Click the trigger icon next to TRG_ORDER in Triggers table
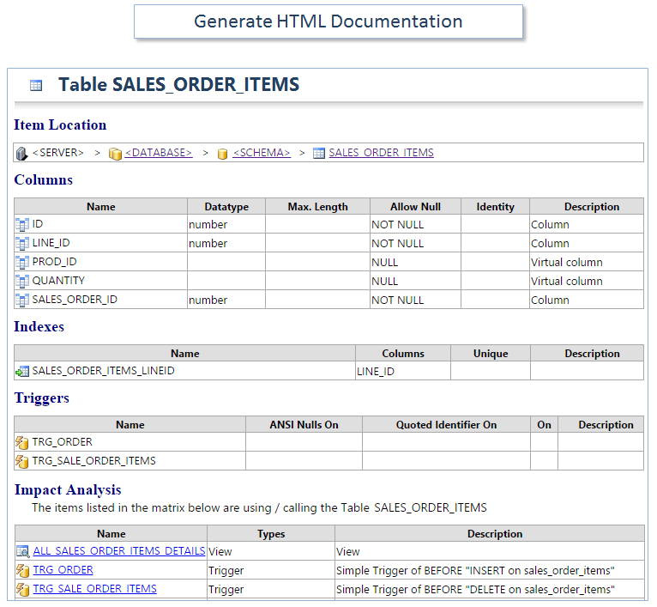657x607 pixels. [x=21, y=442]
